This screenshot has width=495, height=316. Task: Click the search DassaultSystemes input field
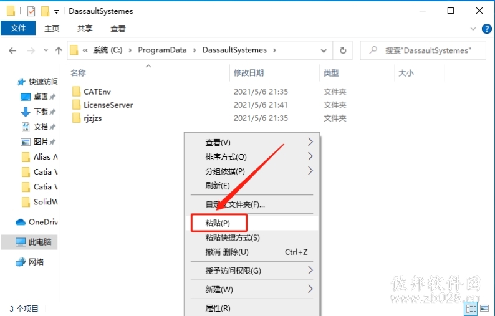pyautogui.click(x=423, y=50)
